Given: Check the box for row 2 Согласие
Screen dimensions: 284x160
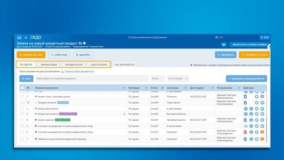Looking at the screenshot, I should tap(22, 126).
